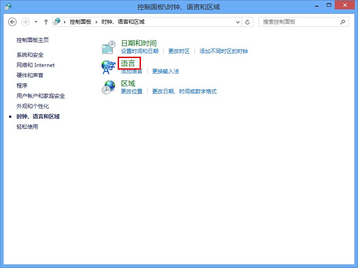Click the Control Panel icon in address bar
The width and height of the screenshot is (358, 268).
(x=57, y=22)
